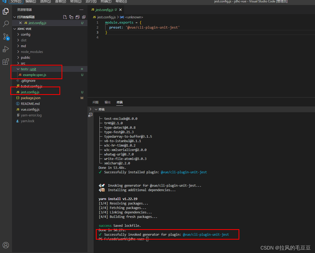Switch to the 问题 panel tab
This screenshot has height=253, width=315.
coord(96,102)
